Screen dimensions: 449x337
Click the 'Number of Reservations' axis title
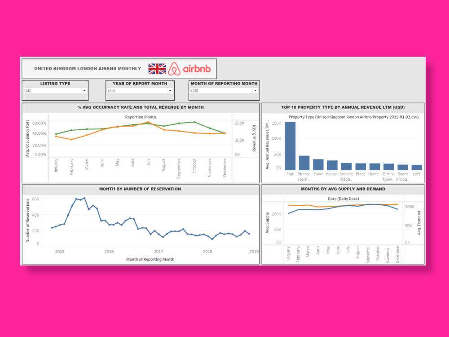[27, 221]
